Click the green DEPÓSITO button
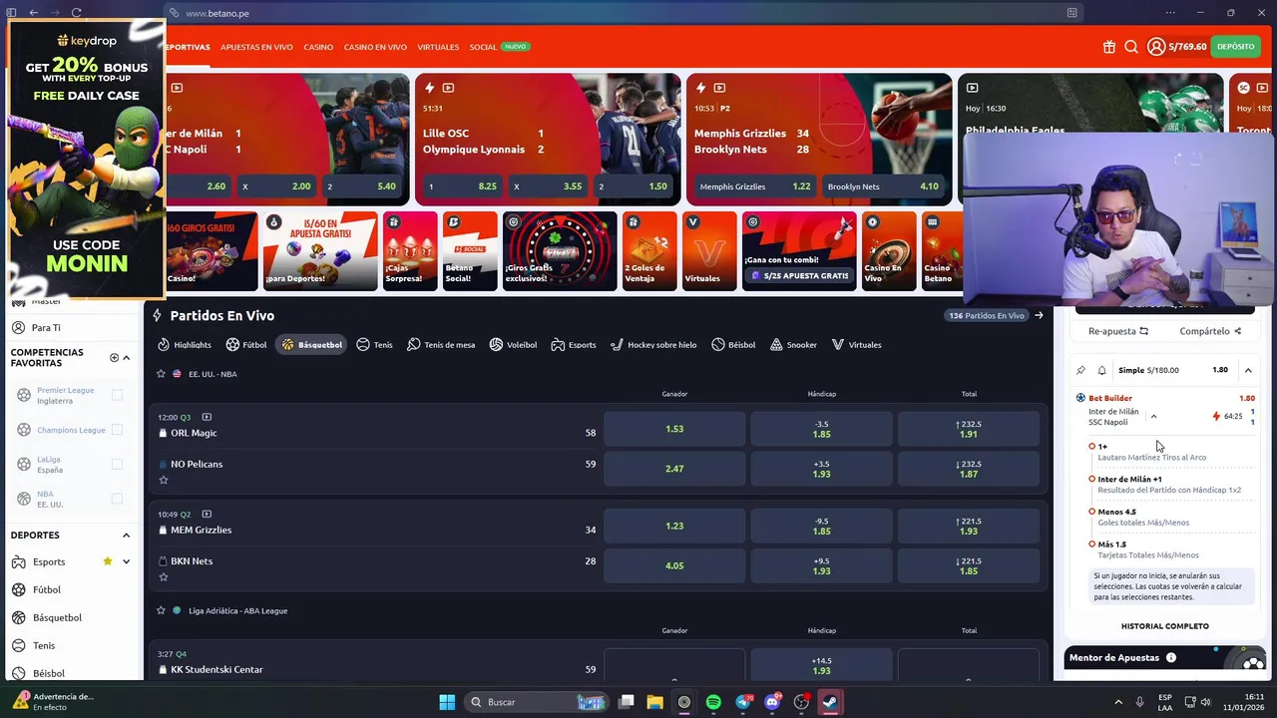This screenshot has width=1277, height=718. 1235,47
